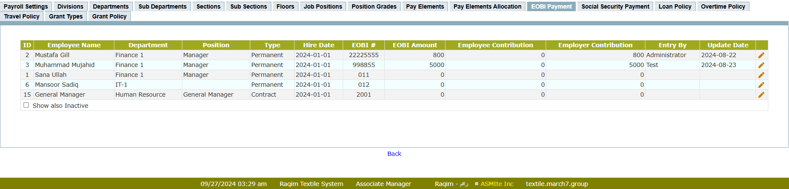The width and height of the screenshot is (789, 189).
Task: Switch to the Job Positions tab
Action: point(322,6)
